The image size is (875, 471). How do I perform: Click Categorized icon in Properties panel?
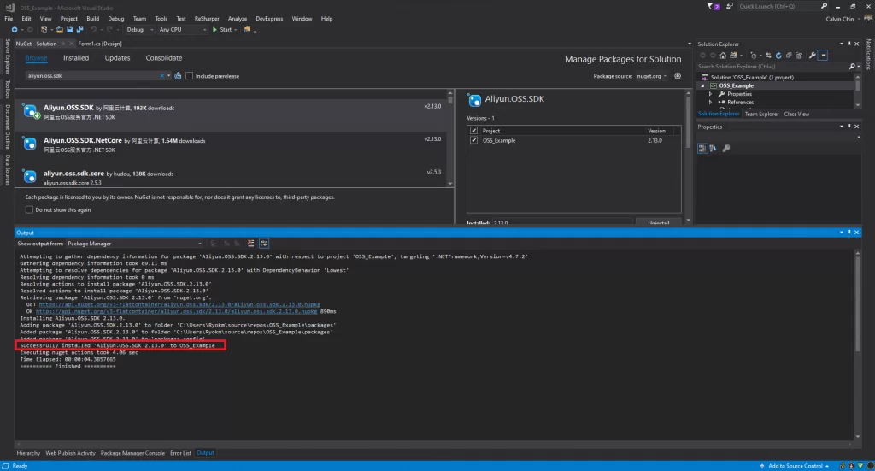click(702, 148)
